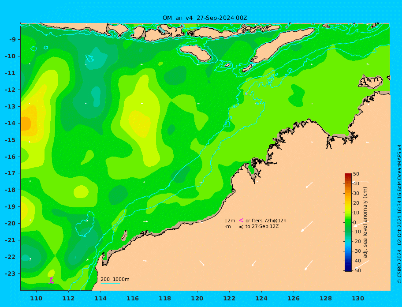Click latitude axis label -19

pos(10,207)
